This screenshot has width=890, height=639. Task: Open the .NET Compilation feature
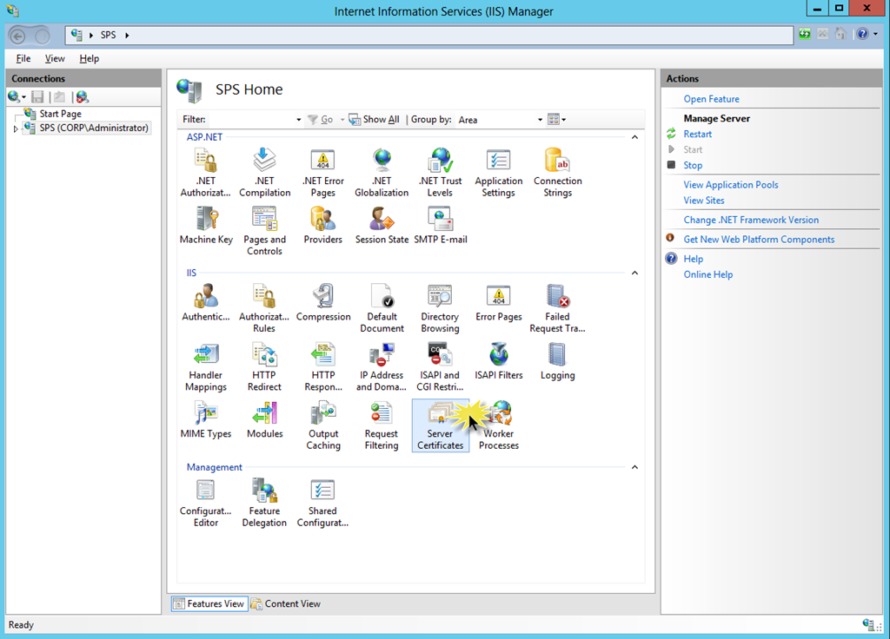click(264, 173)
